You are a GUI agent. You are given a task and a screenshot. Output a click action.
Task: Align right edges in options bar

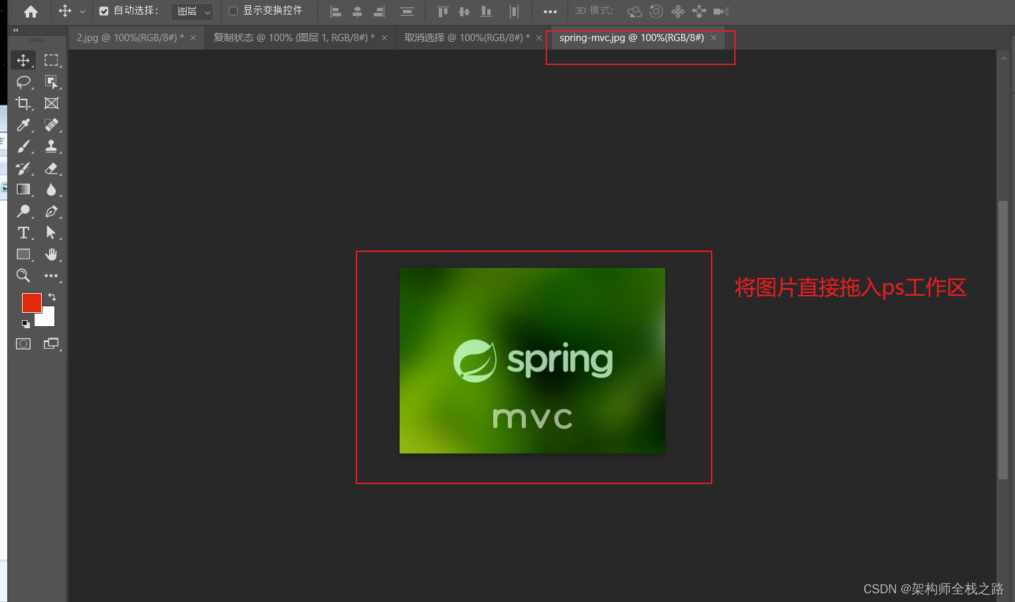pos(379,11)
